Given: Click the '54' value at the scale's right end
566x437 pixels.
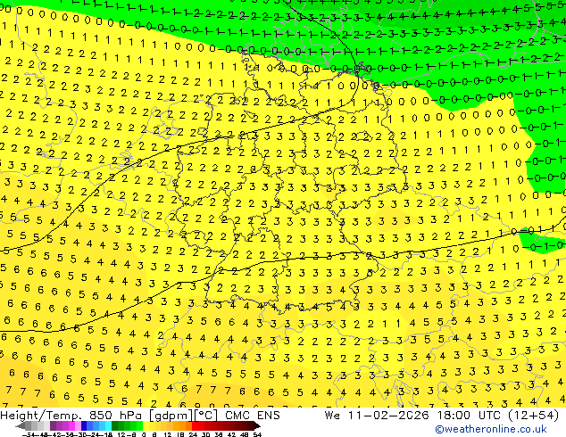Looking at the screenshot, I should pyautogui.click(x=257, y=434).
